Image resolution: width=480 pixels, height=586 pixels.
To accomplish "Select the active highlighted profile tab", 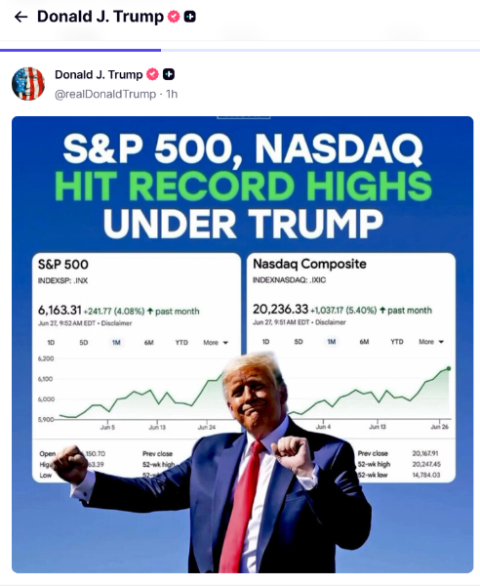I will click(x=81, y=50).
